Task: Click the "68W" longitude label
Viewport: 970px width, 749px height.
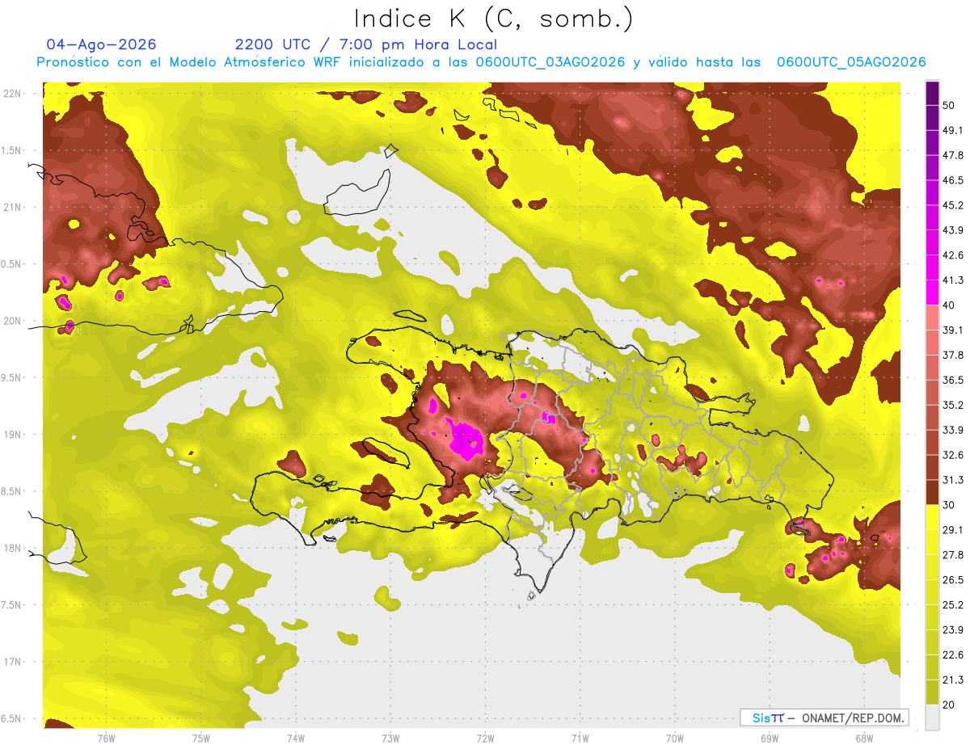Action: 864,738
